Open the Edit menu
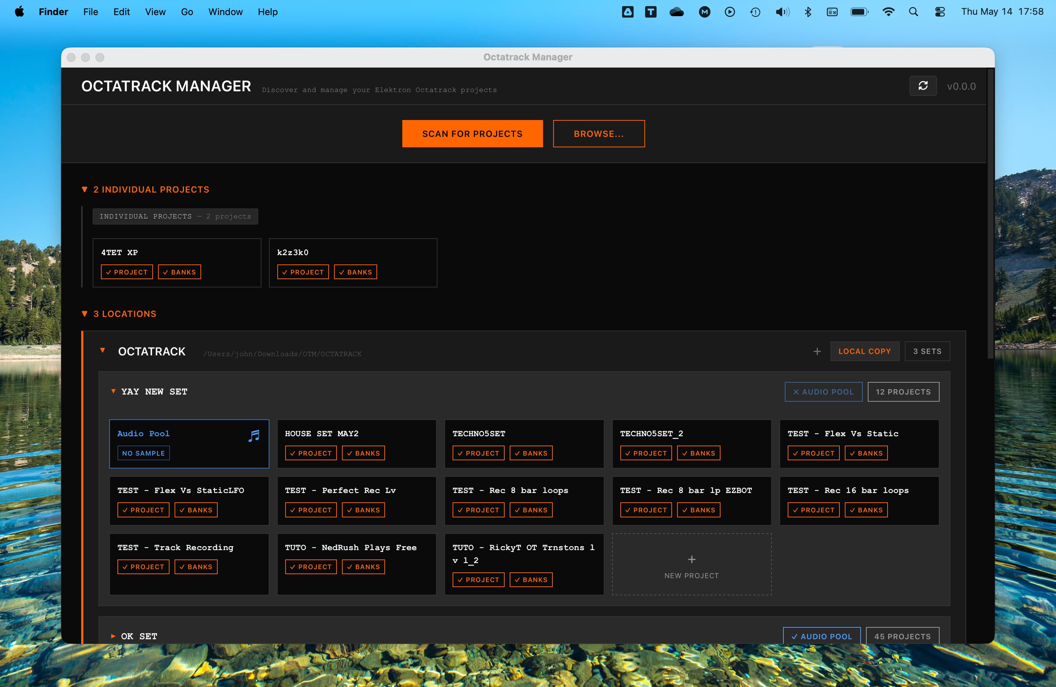The image size is (1056, 687). tap(121, 11)
